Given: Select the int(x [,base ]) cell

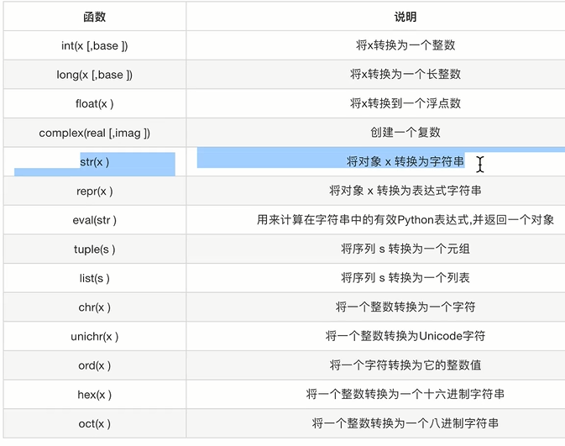Looking at the screenshot, I should (x=94, y=46).
